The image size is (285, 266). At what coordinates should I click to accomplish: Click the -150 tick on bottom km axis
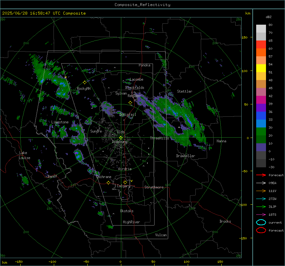coord(19,262)
